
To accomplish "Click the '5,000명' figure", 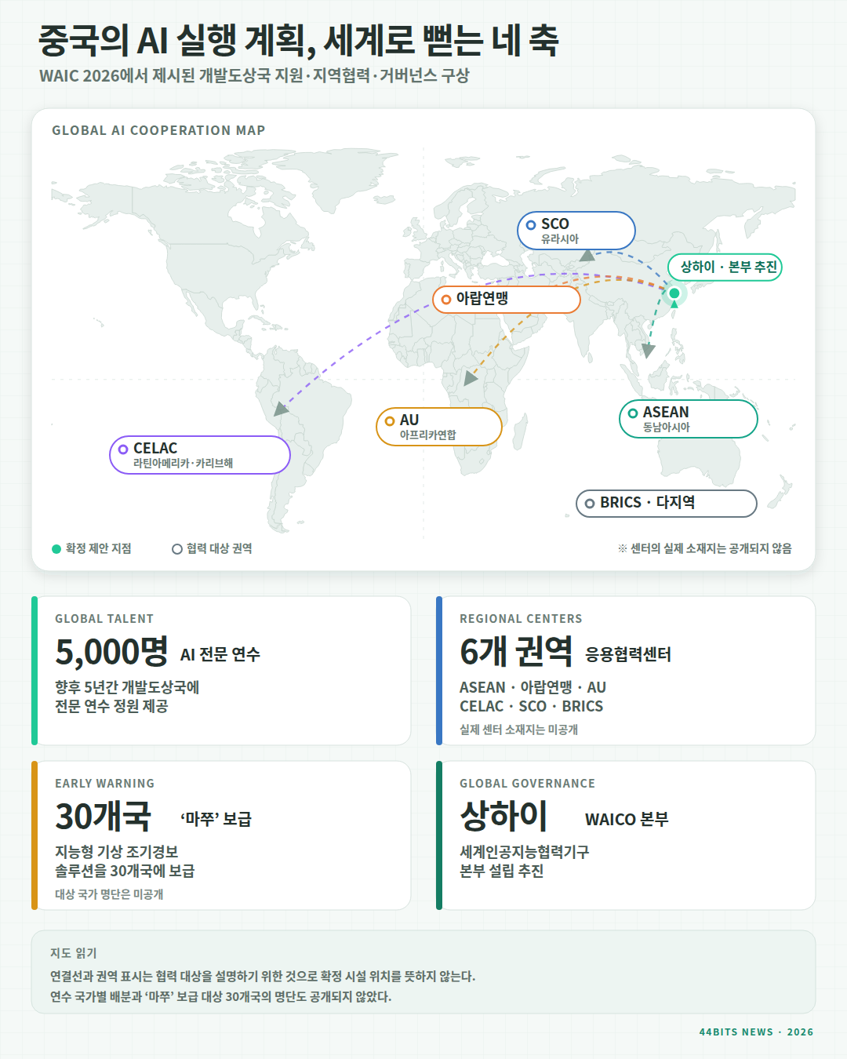I will click(x=111, y=652).
